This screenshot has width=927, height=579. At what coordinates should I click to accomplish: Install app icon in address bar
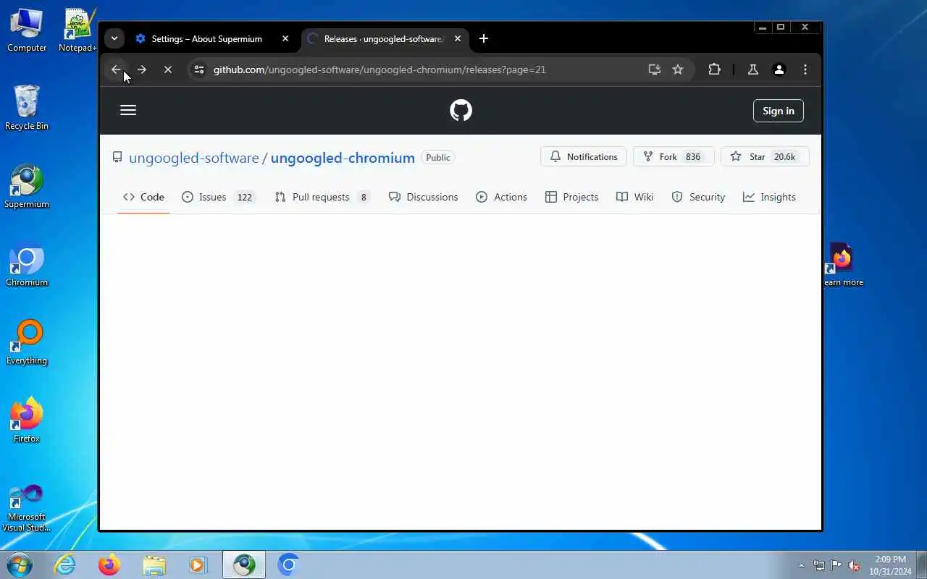coord(655,69)
